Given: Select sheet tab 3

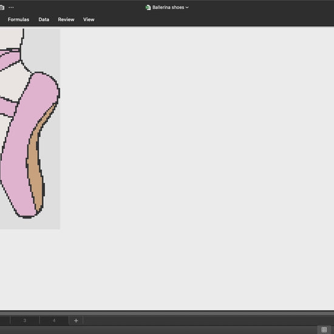Looking at the screenshot, I should tap(25, 321).
